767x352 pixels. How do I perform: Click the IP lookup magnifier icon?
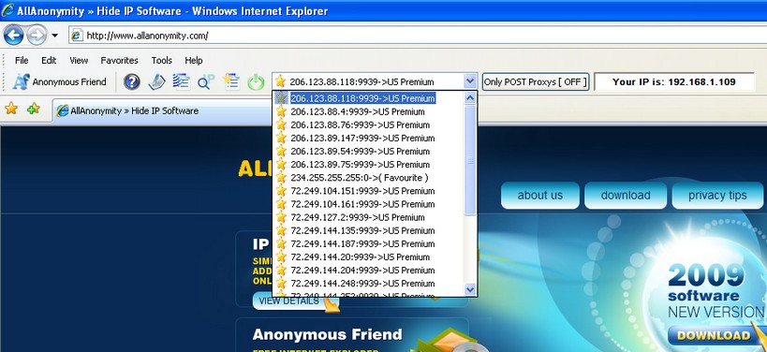tap(206, 81)
